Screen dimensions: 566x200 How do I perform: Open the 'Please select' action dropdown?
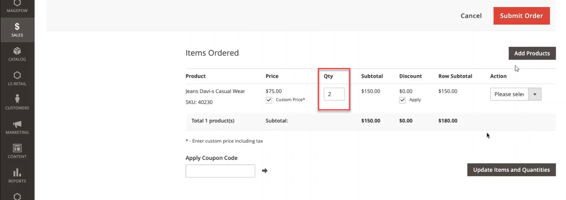509,94
